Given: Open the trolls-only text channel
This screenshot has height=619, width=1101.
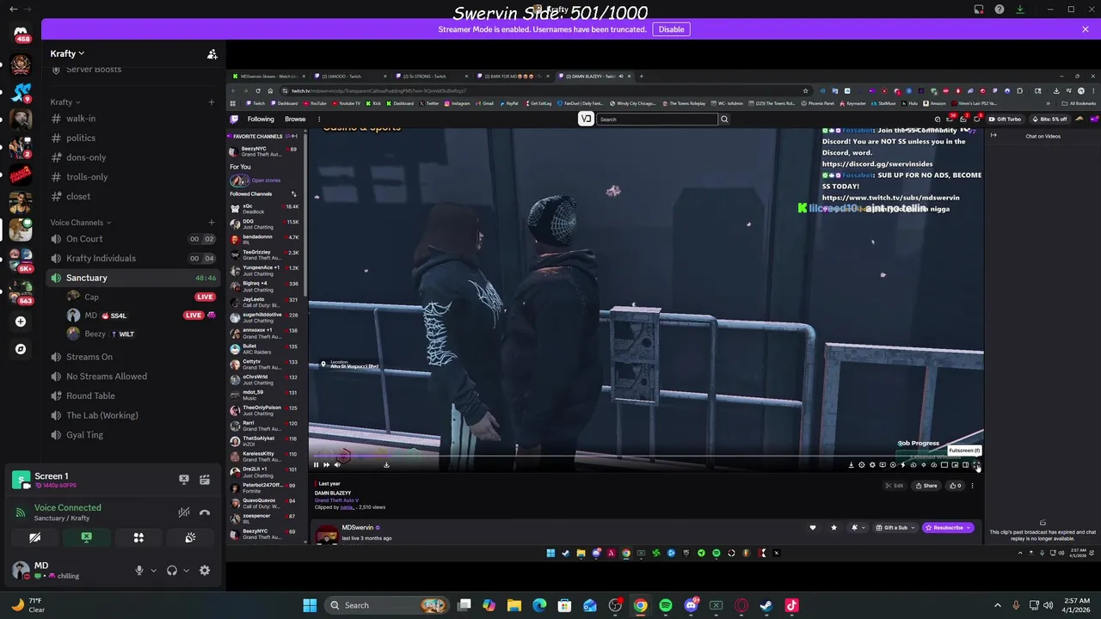Looking at the screenshot, I should 133,177.
